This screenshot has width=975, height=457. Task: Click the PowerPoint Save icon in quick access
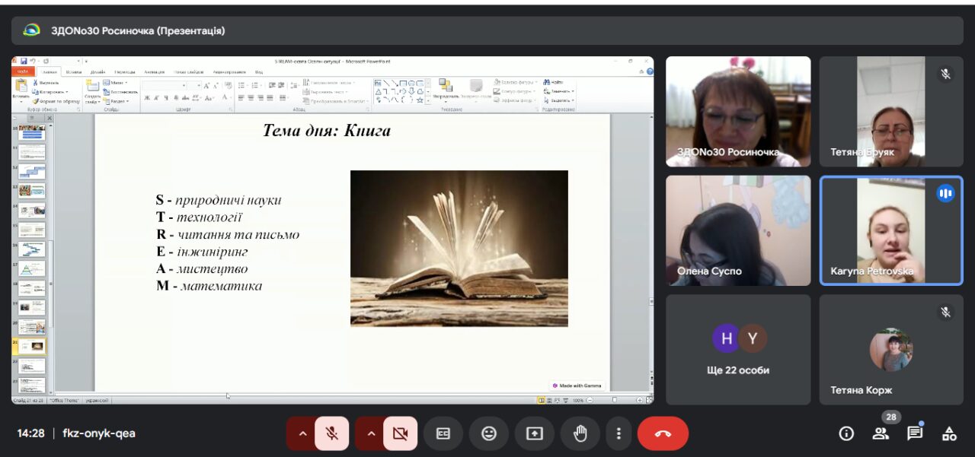pos(24,61)
